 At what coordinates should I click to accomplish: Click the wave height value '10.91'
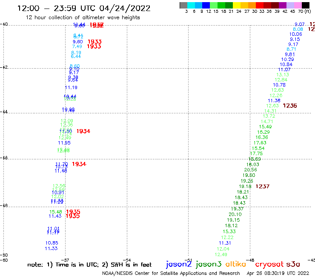point(58,193)
